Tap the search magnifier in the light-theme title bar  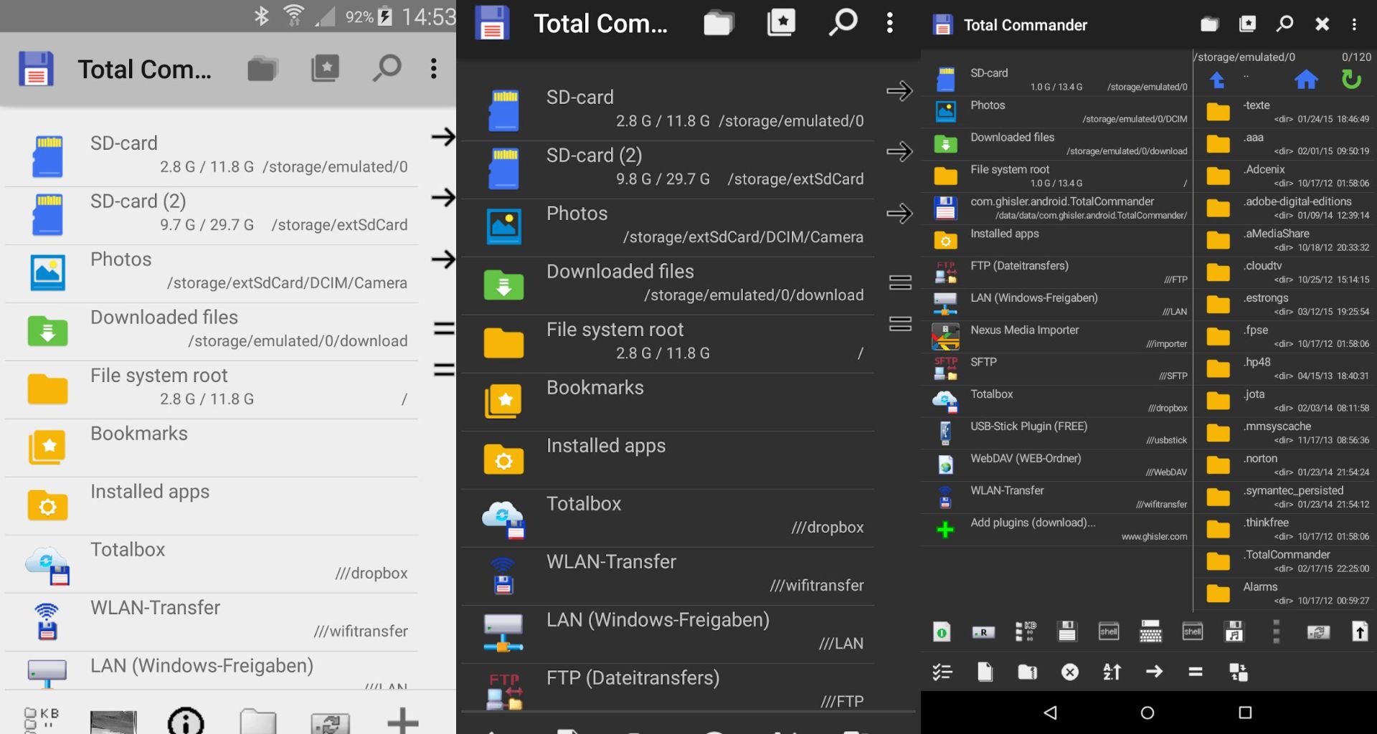pos(387,69)
